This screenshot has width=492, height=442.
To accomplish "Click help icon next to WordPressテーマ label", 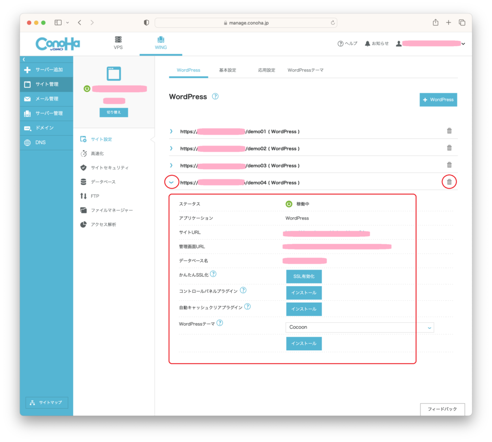I will coord(220,323).
